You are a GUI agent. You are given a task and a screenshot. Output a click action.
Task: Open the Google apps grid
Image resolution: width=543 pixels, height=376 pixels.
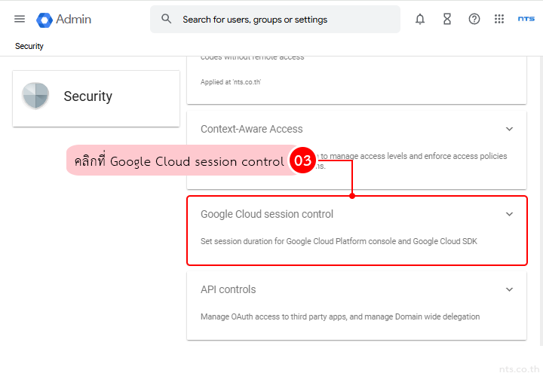point(499,19)
